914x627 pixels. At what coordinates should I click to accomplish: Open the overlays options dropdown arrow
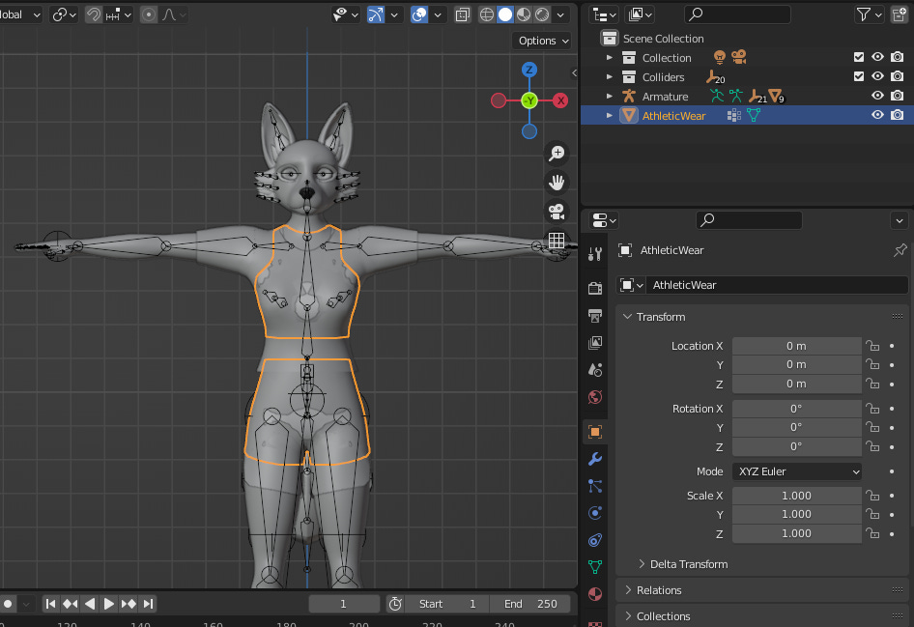[x=438, y=14]
